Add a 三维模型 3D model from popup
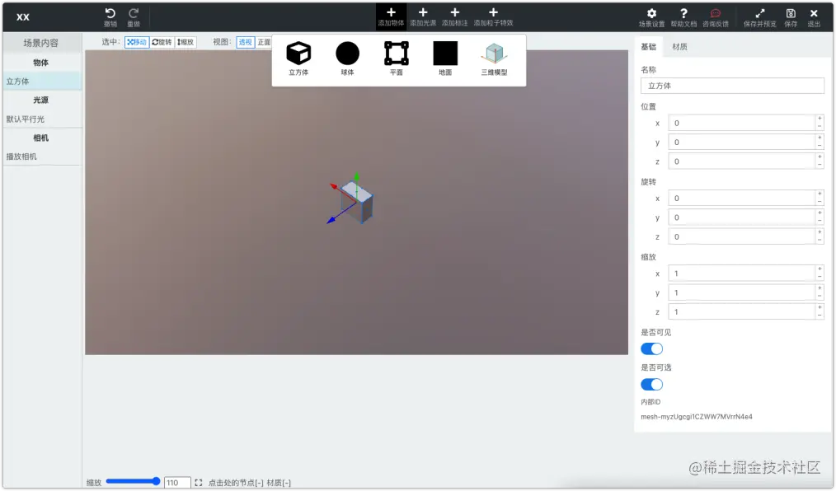The image size is (836, 491). tap(494, 58)
